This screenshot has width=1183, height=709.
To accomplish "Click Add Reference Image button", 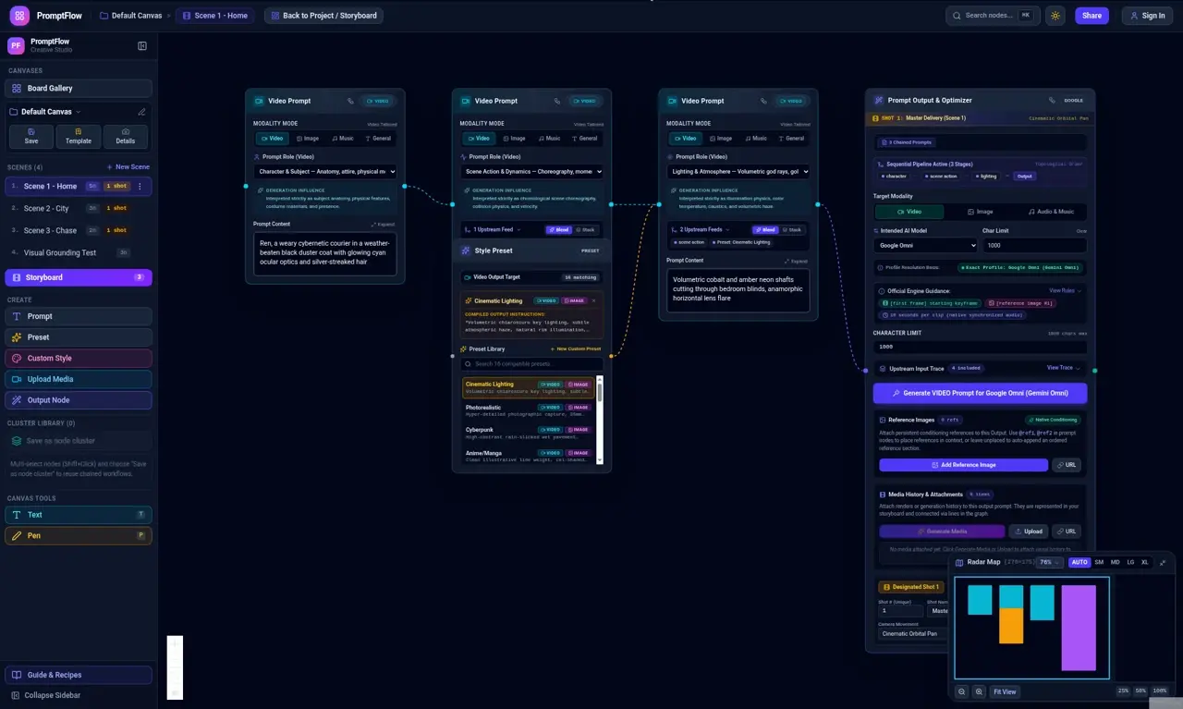I will 963,465.
